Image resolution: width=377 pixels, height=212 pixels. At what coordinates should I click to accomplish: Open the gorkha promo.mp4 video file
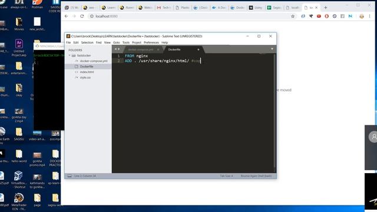(37, 159)
